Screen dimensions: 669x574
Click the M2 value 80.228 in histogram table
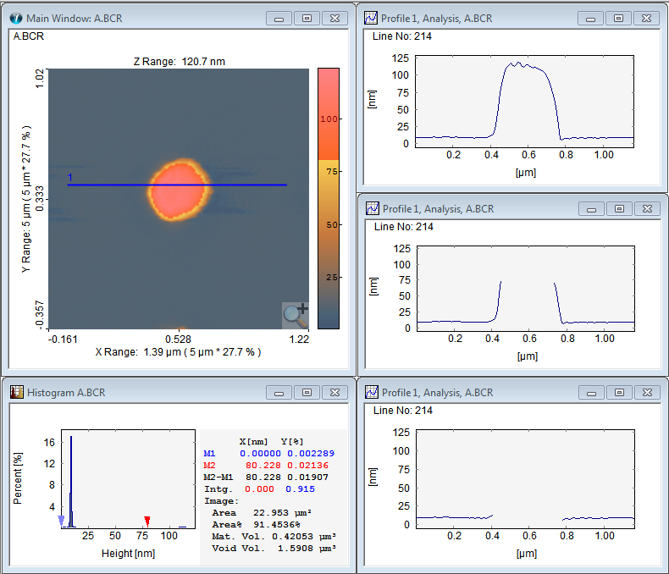[x=263, y=466]
